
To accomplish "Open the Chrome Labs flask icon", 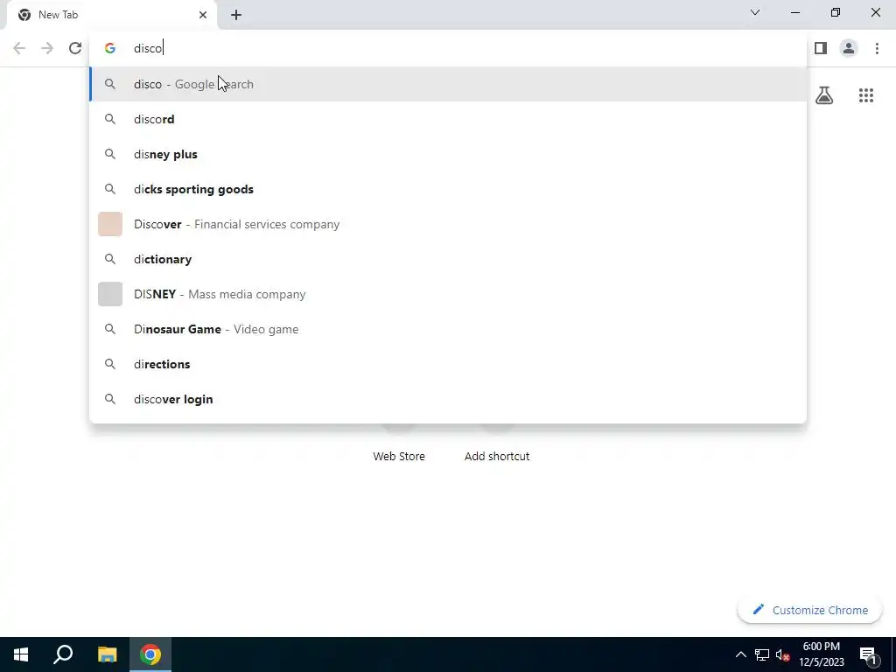I will coord(824,95).
